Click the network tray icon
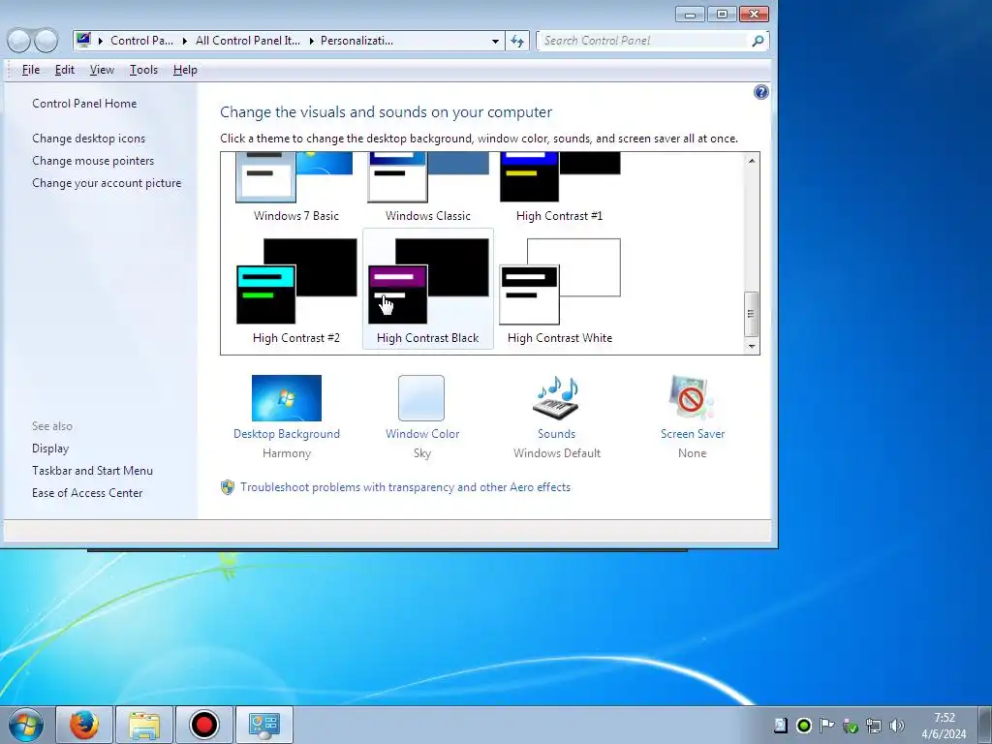992x744 pixels. pyautogui.click(x=874, y=726)
